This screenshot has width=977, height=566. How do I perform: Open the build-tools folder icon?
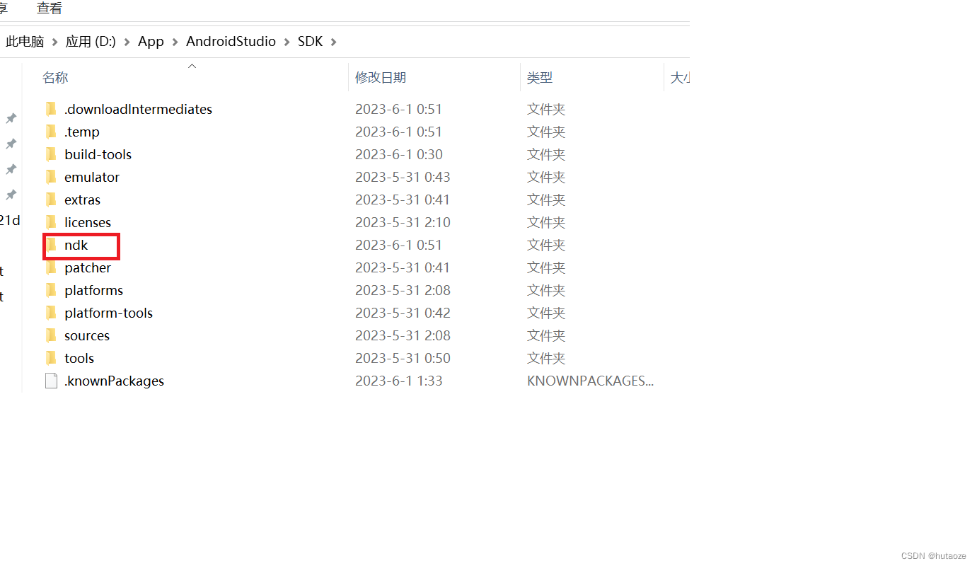click(51, 154)
